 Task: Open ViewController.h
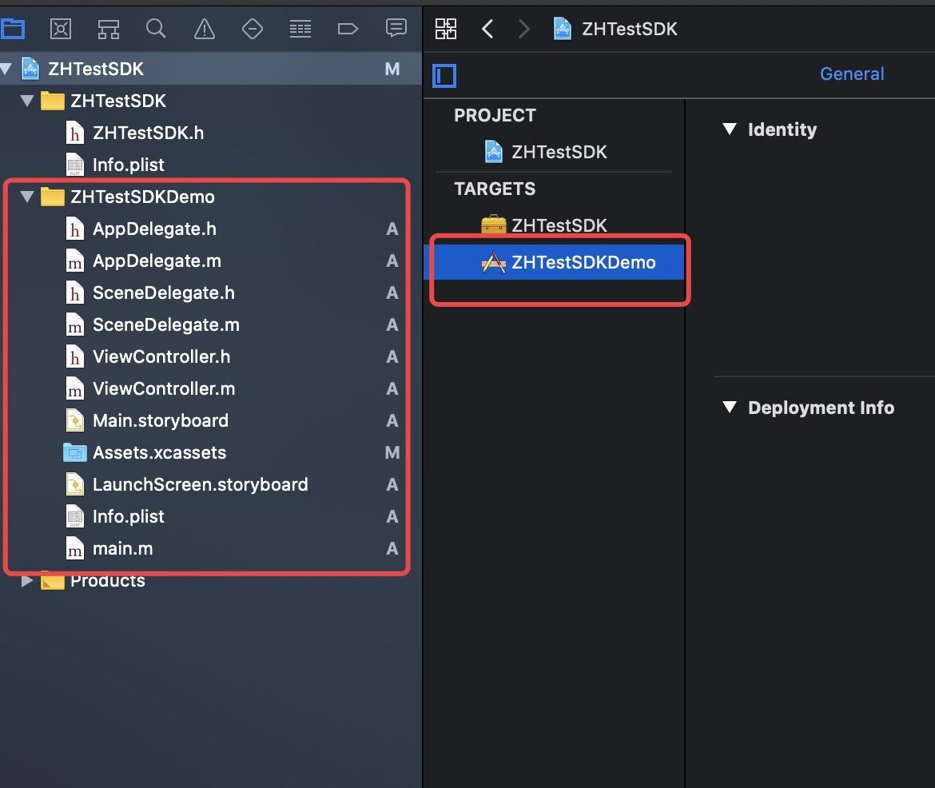(x=161, y=356)
